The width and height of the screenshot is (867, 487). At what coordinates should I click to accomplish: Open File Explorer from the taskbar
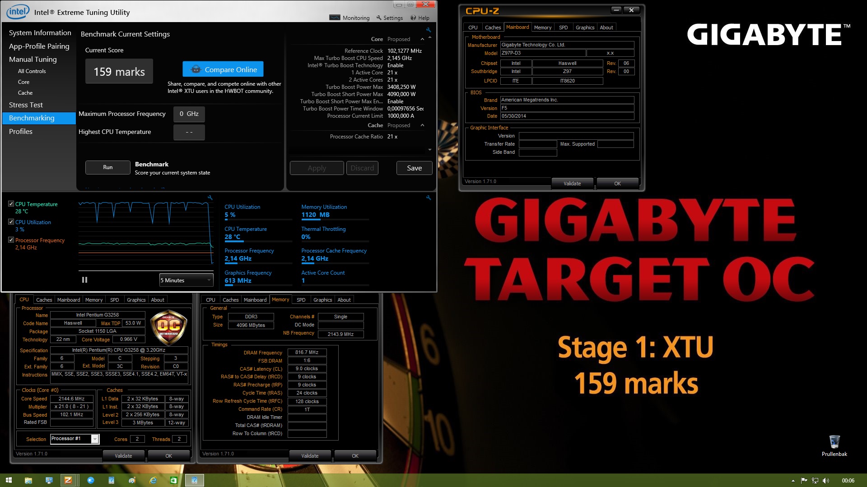(x=28, y=480)
